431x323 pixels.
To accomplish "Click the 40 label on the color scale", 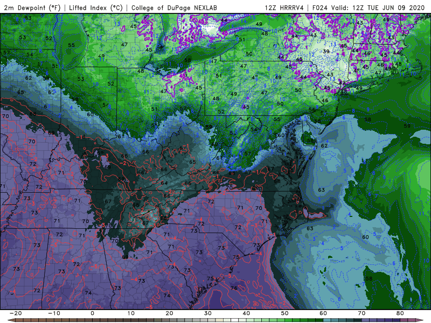I will click(246, 313).
